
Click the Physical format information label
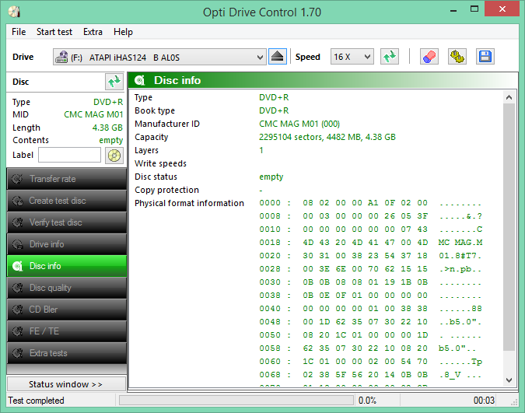point(189,203)
